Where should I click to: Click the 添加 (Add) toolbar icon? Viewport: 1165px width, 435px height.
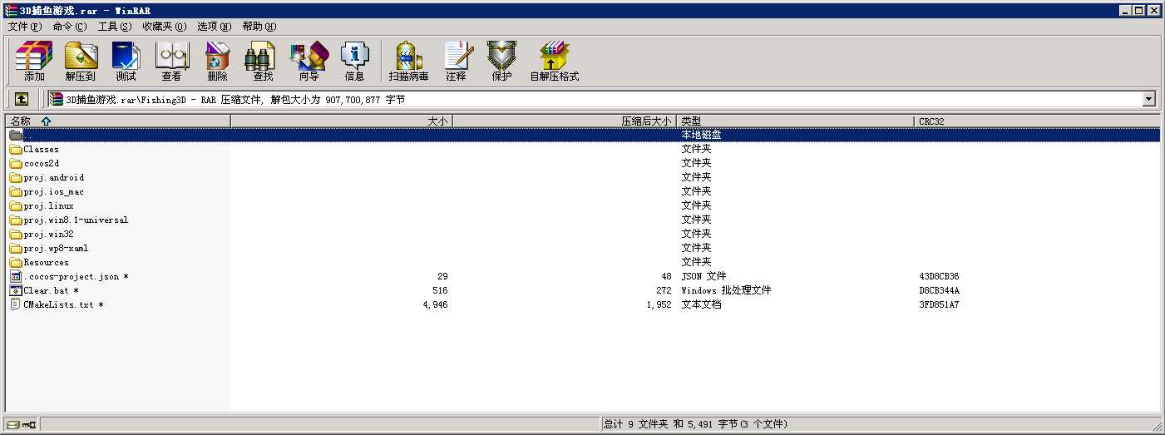click(34, 61)
